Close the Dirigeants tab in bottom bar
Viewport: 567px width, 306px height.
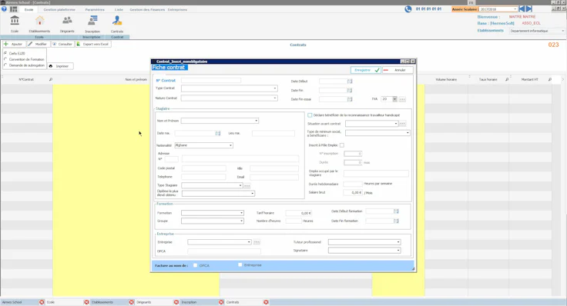click(x=176, y=302)
